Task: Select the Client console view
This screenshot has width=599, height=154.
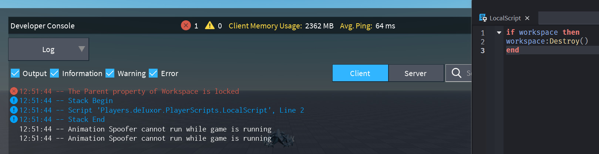Action: point(360,73)
